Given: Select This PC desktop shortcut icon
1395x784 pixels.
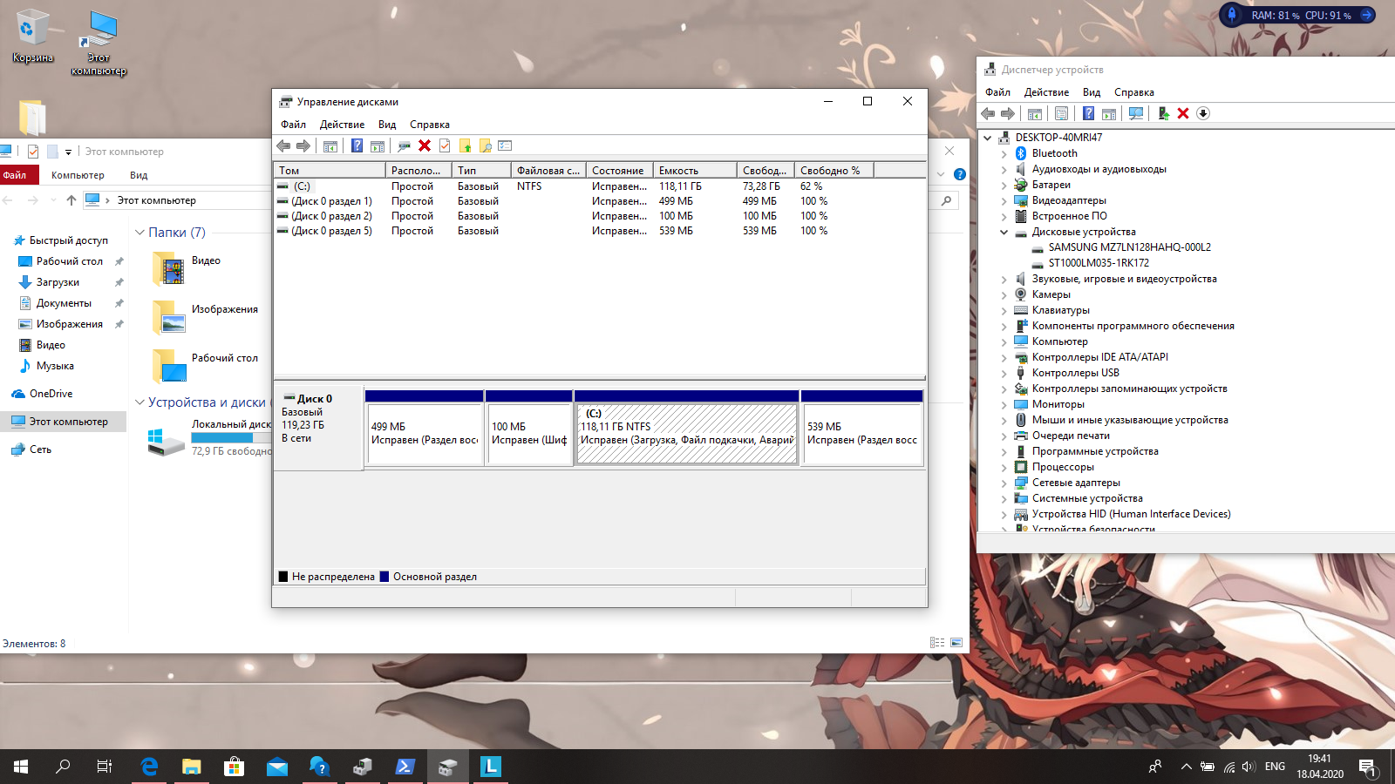Looking at the screenshot, I should click(99, 44).
